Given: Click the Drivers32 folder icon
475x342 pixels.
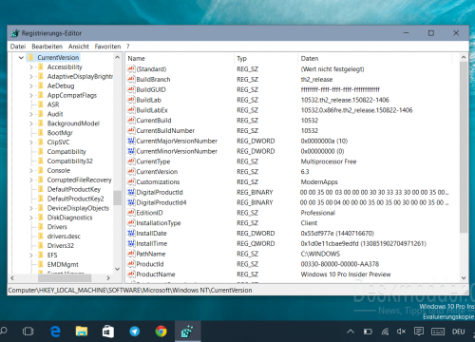Looking at the screenshot, I should tap(41, 245).
